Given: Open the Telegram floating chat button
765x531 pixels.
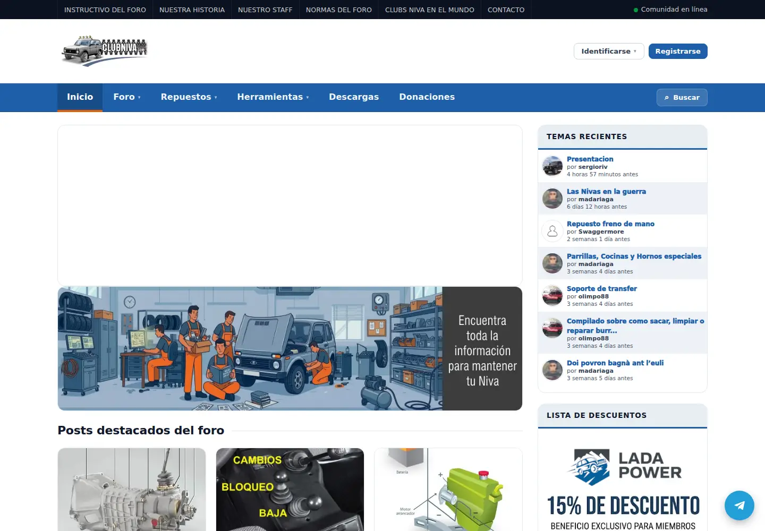Looking at the screenshot, I should click(x=739, y=505).
